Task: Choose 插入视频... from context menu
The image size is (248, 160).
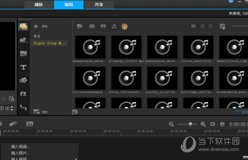Action: click(20, 147)
